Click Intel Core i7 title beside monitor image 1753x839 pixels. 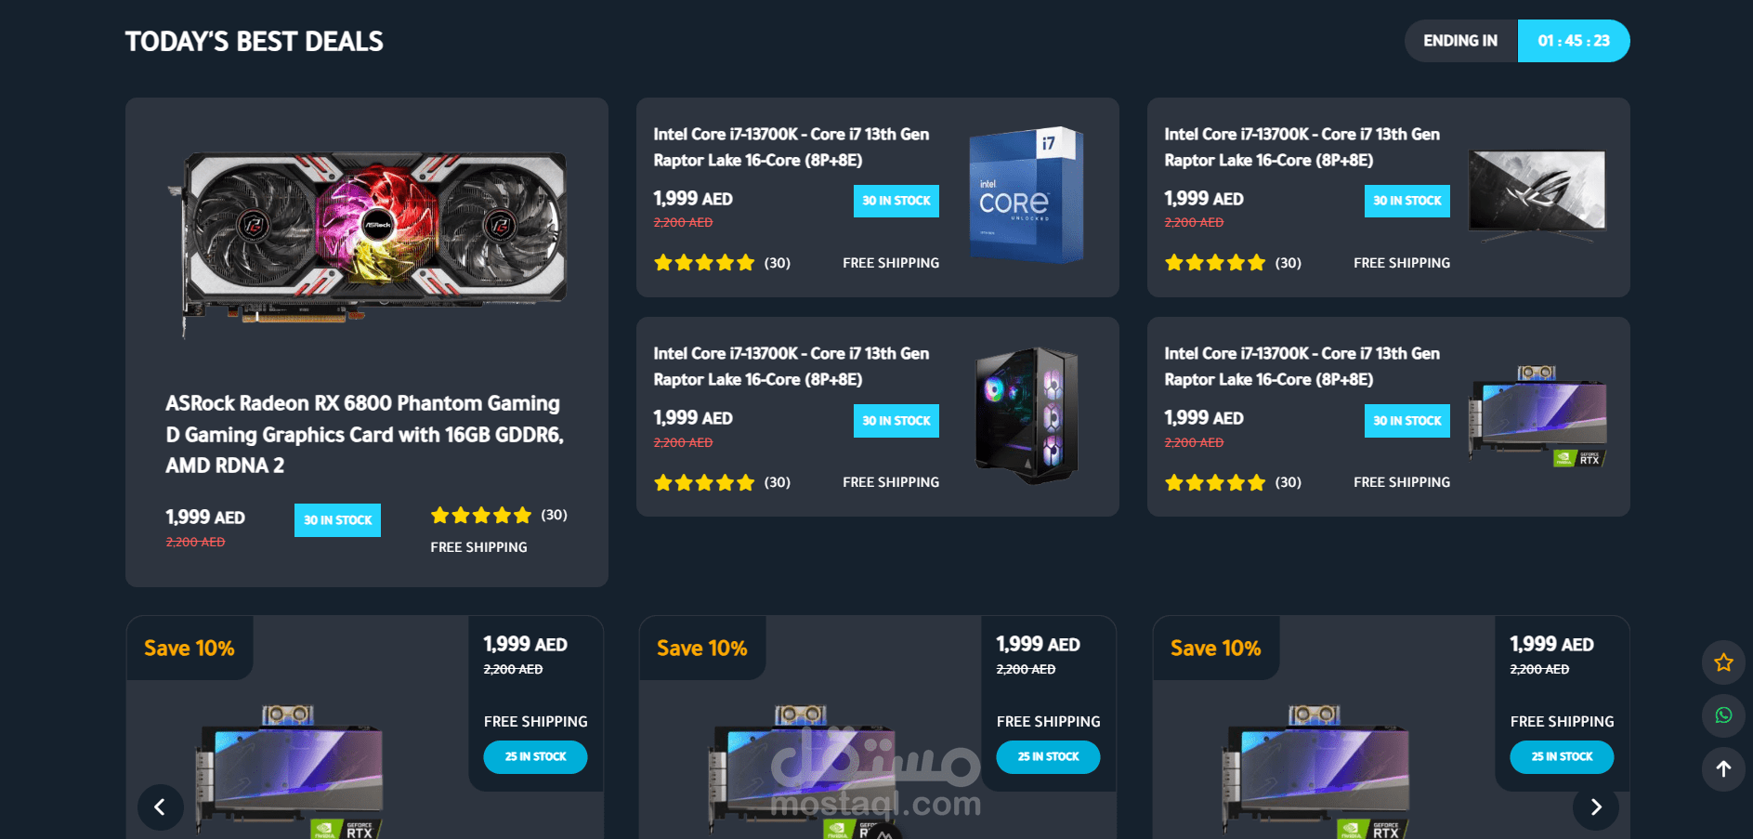(1302, 147)
